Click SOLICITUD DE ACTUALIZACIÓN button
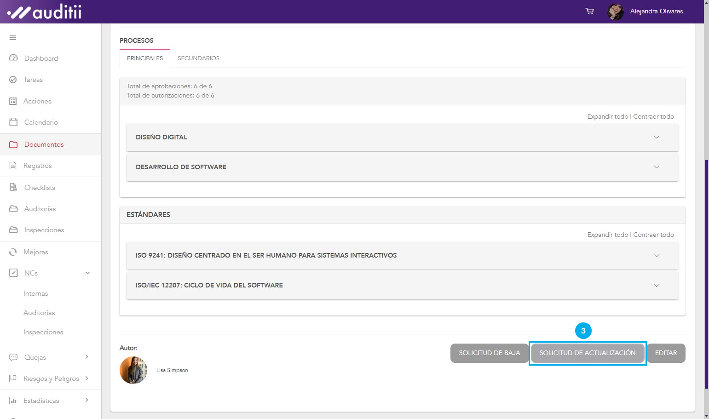This screenshot has width=709, height=419. pyautogui.click(x=587, y=353)
